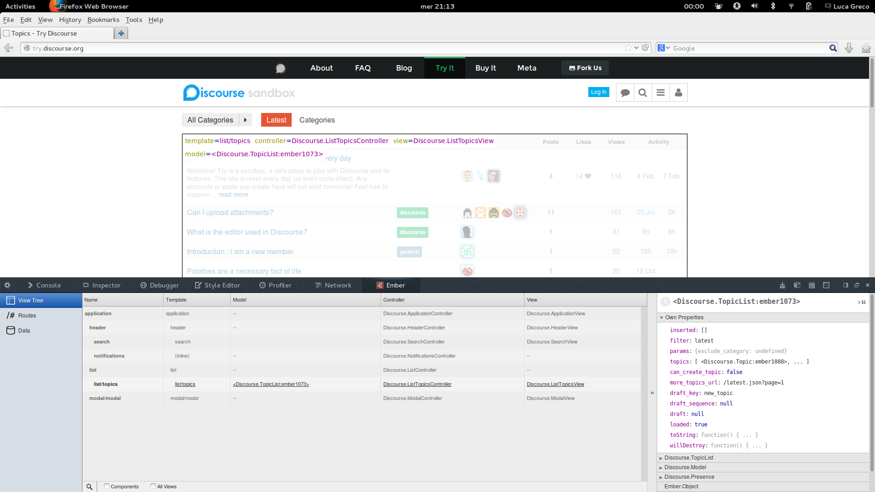The width and height of the screenshot is (875, 492).
Task: Click the Google search input field
Action: 750,48
